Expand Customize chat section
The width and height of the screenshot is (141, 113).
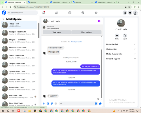121,44
